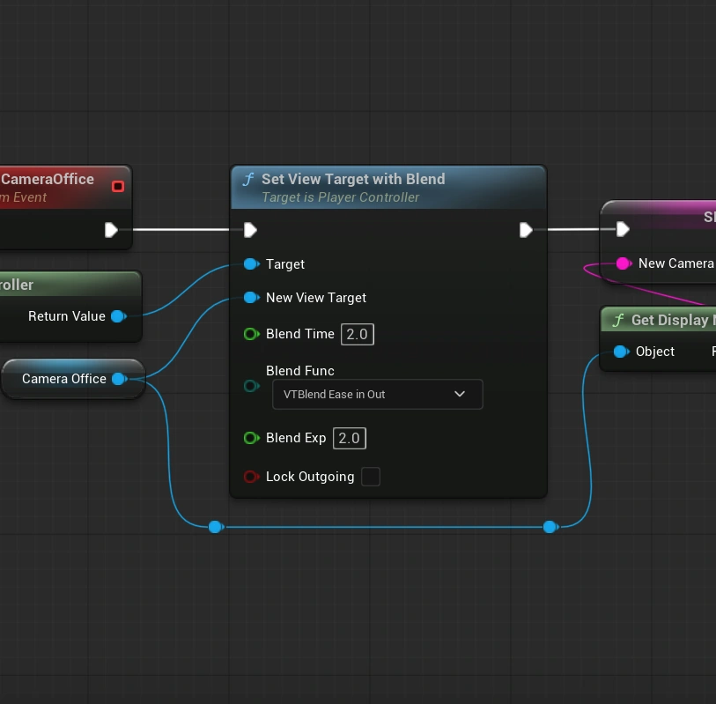Image resolution: width=716 pixels, height=704 pixels.
Task: Toggle the Lock Outgoing checkbox
Action: point(371,477)
